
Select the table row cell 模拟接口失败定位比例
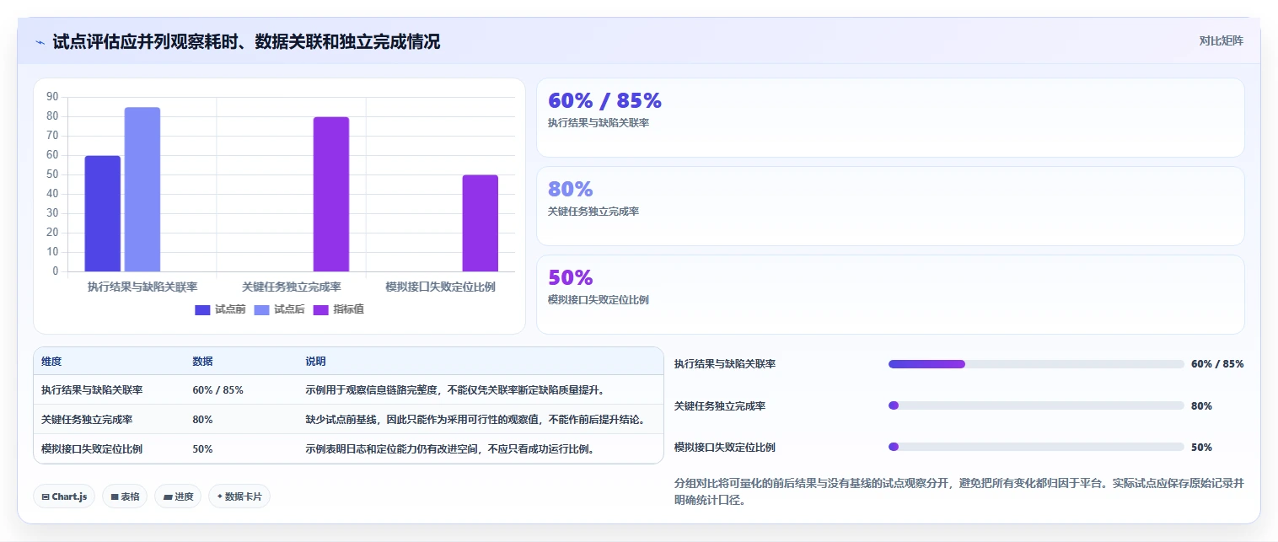pyautogui.click(x=92, y=448)
